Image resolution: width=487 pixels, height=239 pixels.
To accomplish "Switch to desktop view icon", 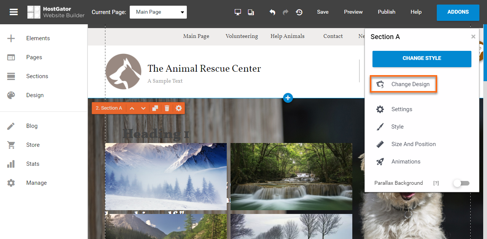I will click(238, 12).
